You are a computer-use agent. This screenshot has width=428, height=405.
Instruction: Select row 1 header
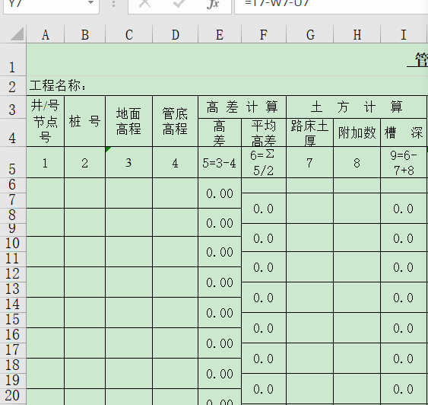13,59
